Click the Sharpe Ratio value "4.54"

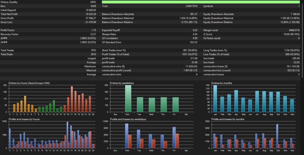point(195,34)
